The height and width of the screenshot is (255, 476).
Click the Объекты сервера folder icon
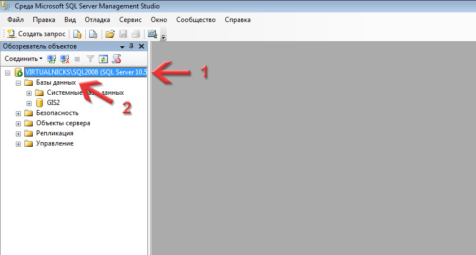(29, 123)
